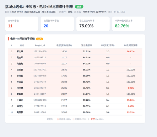Click the 电联率<75% legend swatch
Viewport: 157px width, 137px height.
[73, 119]
